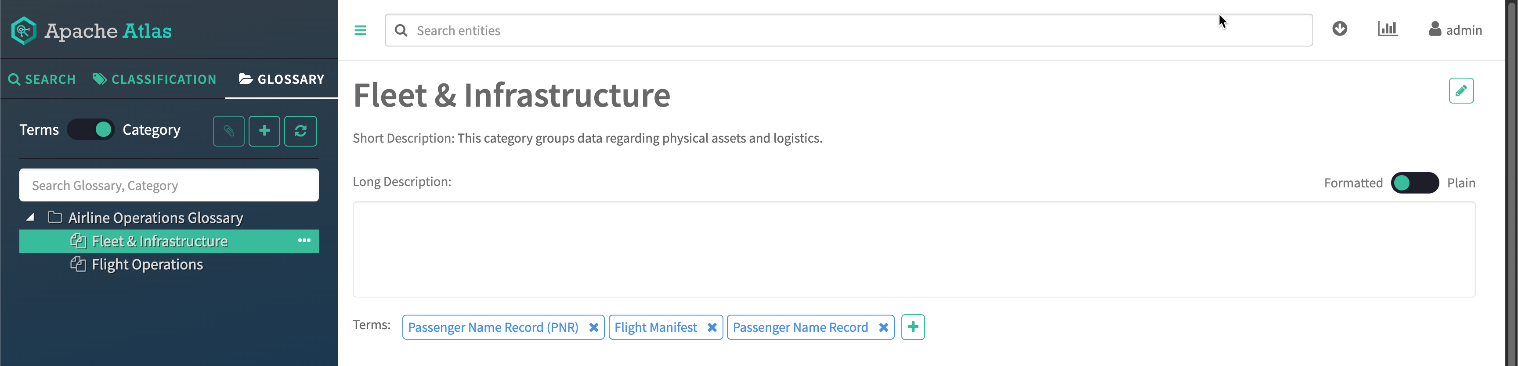Open the downloads icon in header
This screenshot has width=1518, height=366.
pos(1339,29)
